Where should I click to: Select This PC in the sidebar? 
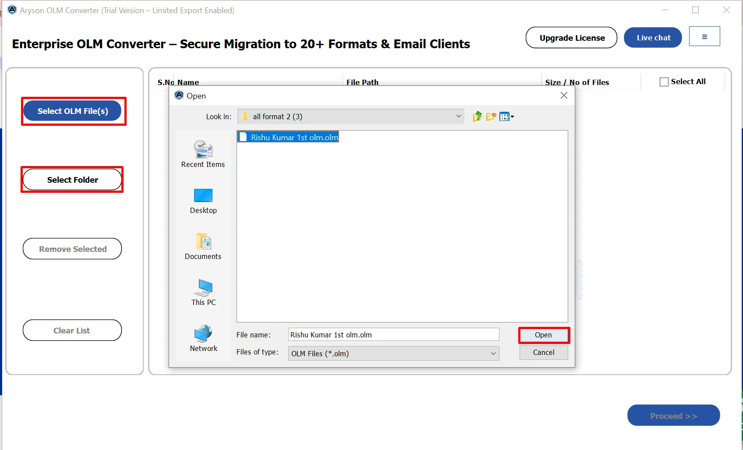pyautogui.click(x=203, y=291)
